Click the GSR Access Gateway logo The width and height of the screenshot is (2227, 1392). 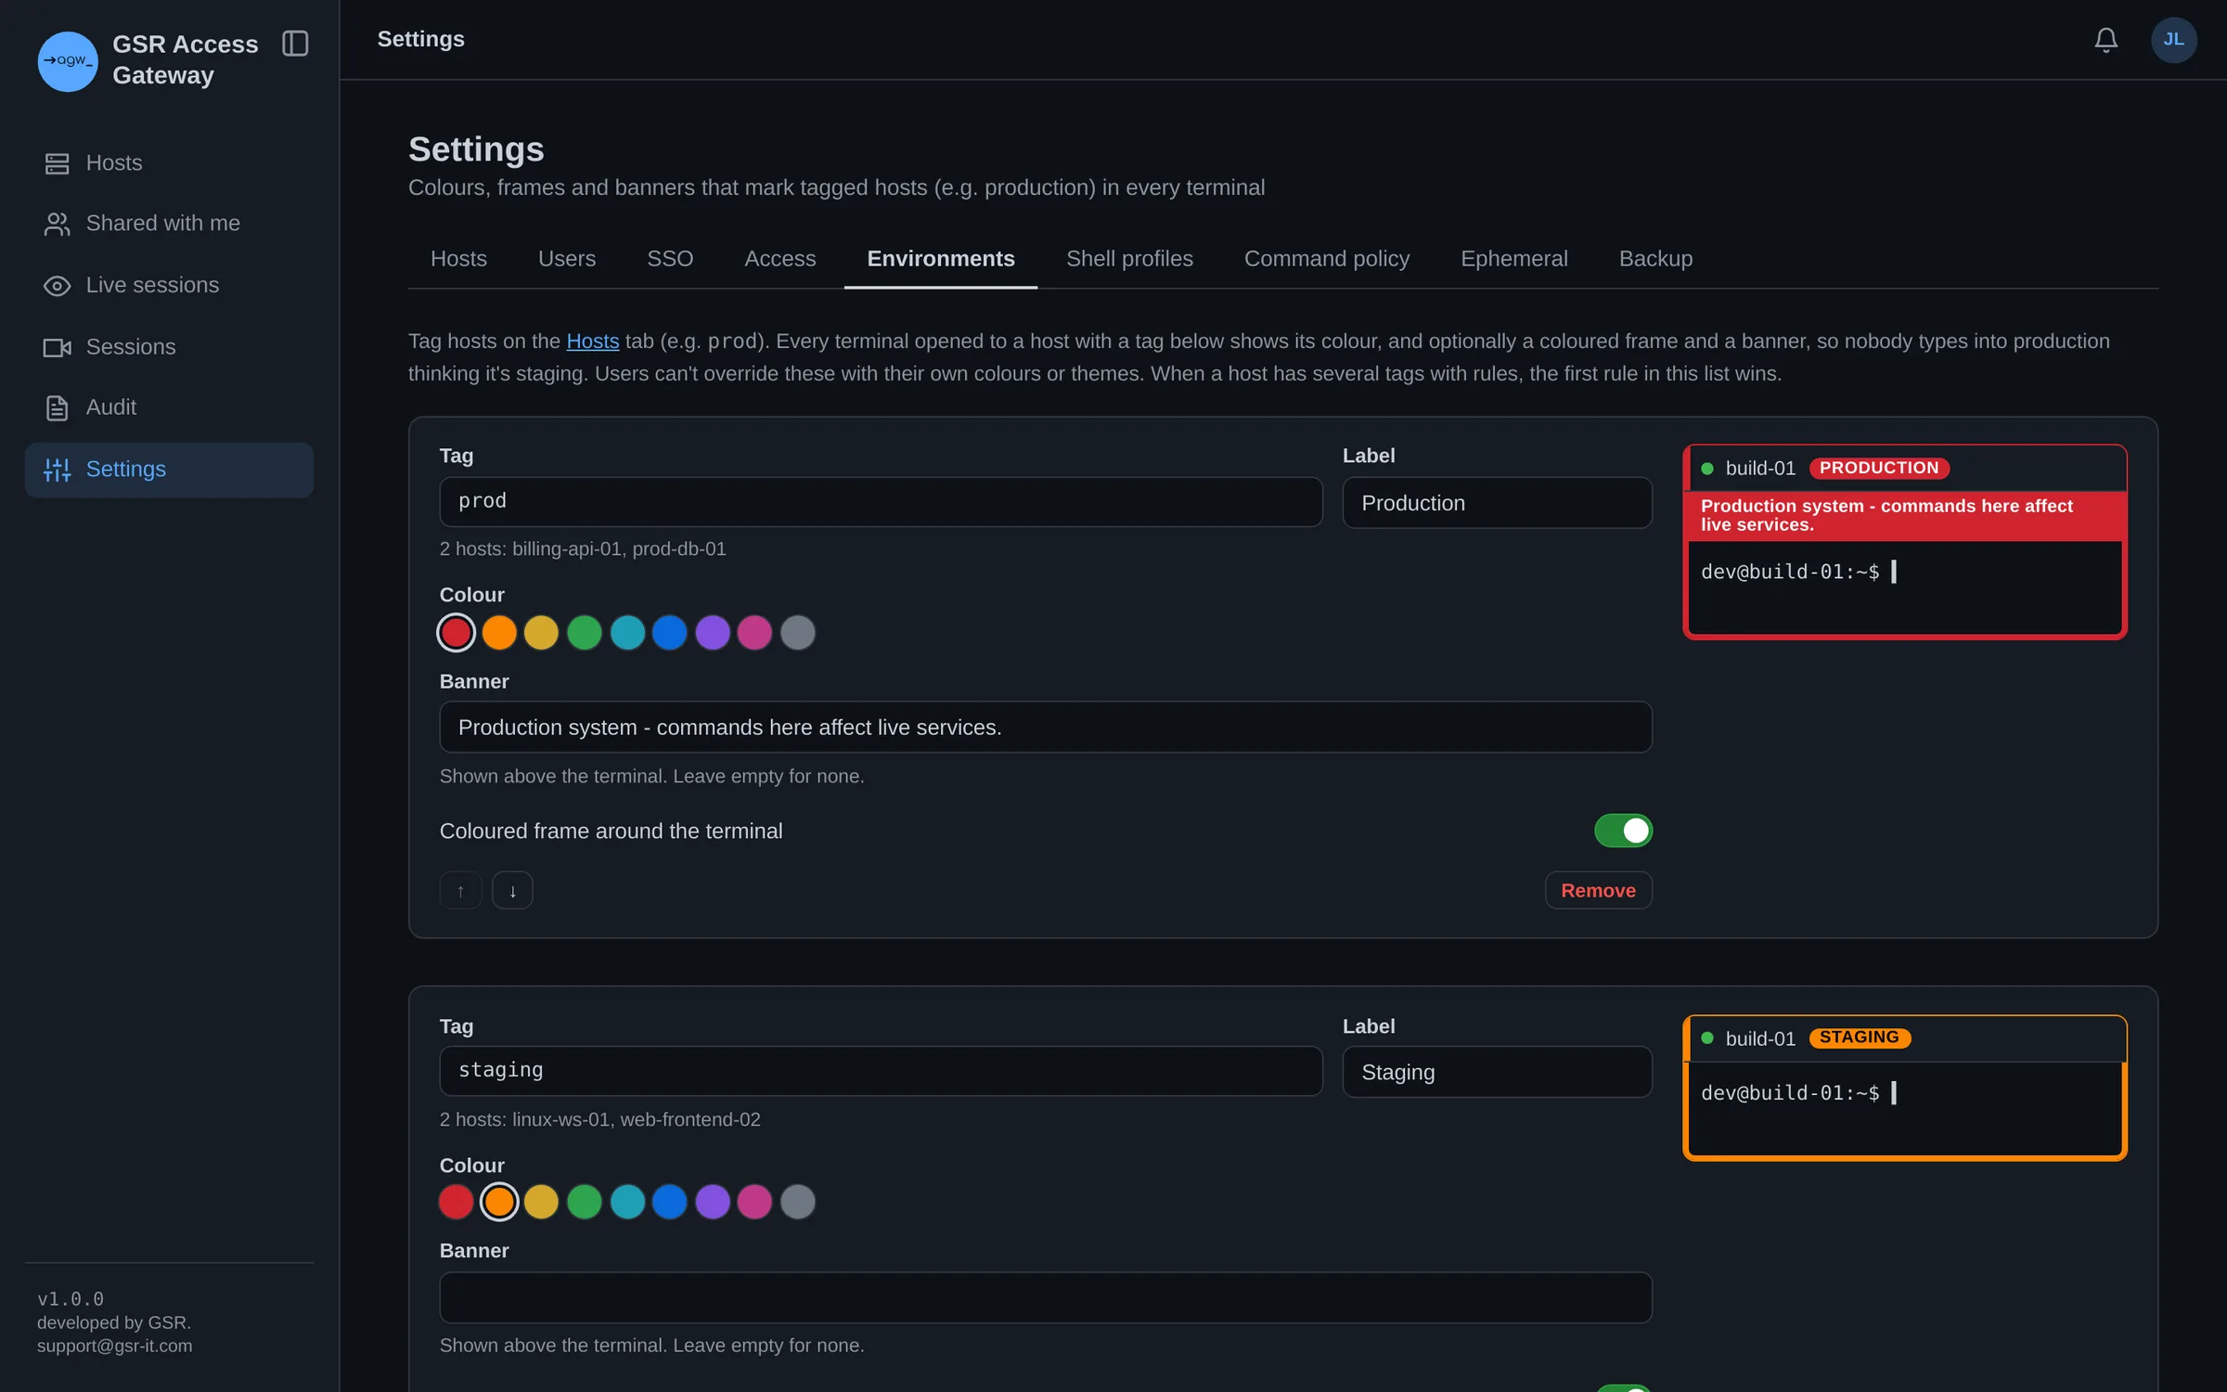[68, 61]
